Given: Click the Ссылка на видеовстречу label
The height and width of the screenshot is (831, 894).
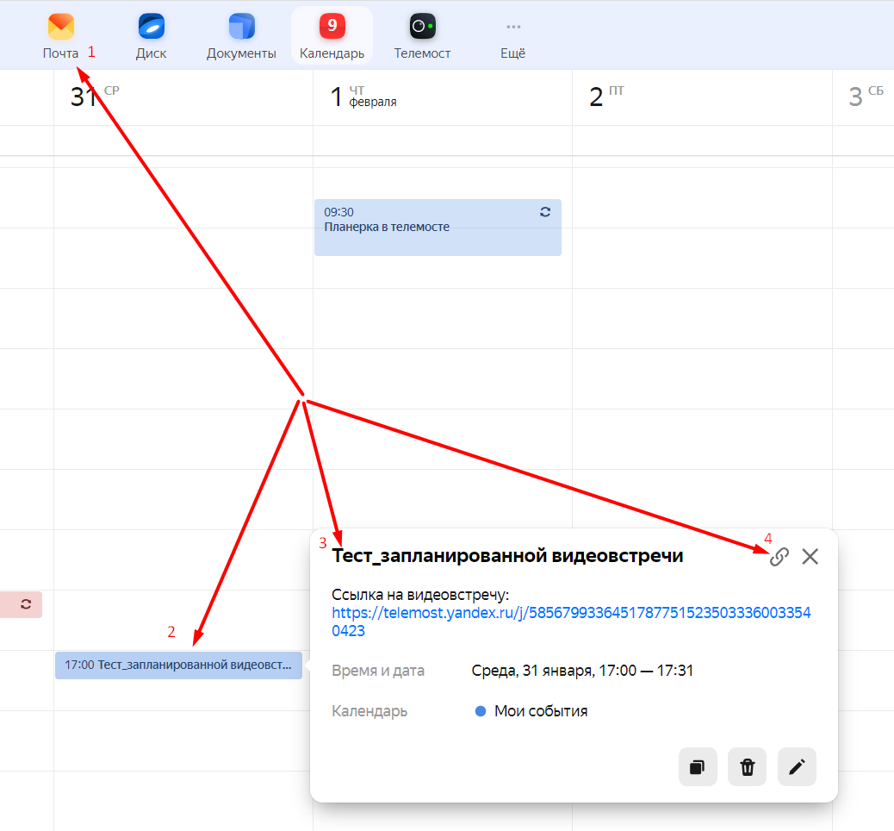Looking at the screenshot, I should pyautogui.click(x=420, y=595).
